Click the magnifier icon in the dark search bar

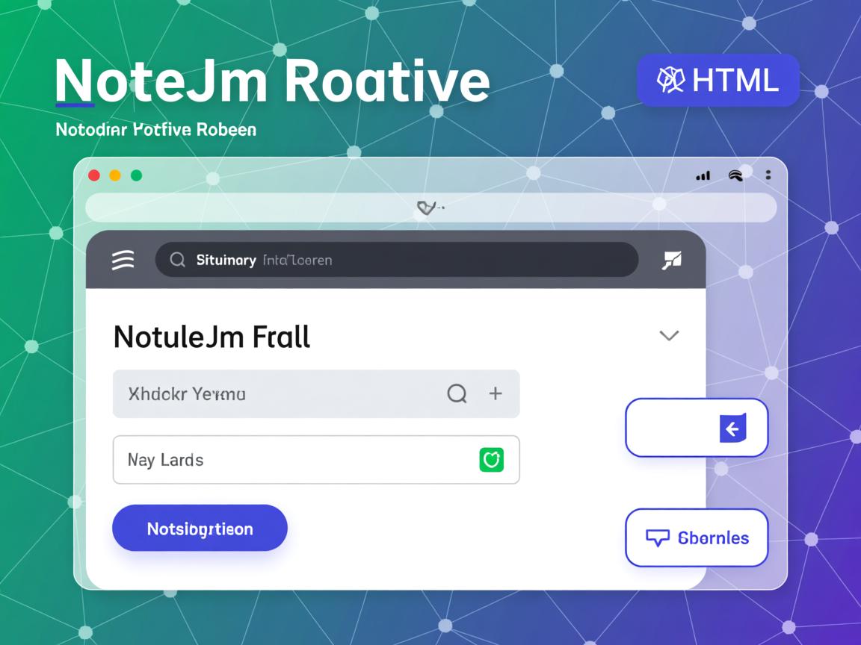(177, 260)
